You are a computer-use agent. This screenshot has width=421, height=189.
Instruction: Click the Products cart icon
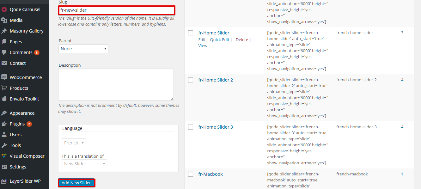pos(4,88)
